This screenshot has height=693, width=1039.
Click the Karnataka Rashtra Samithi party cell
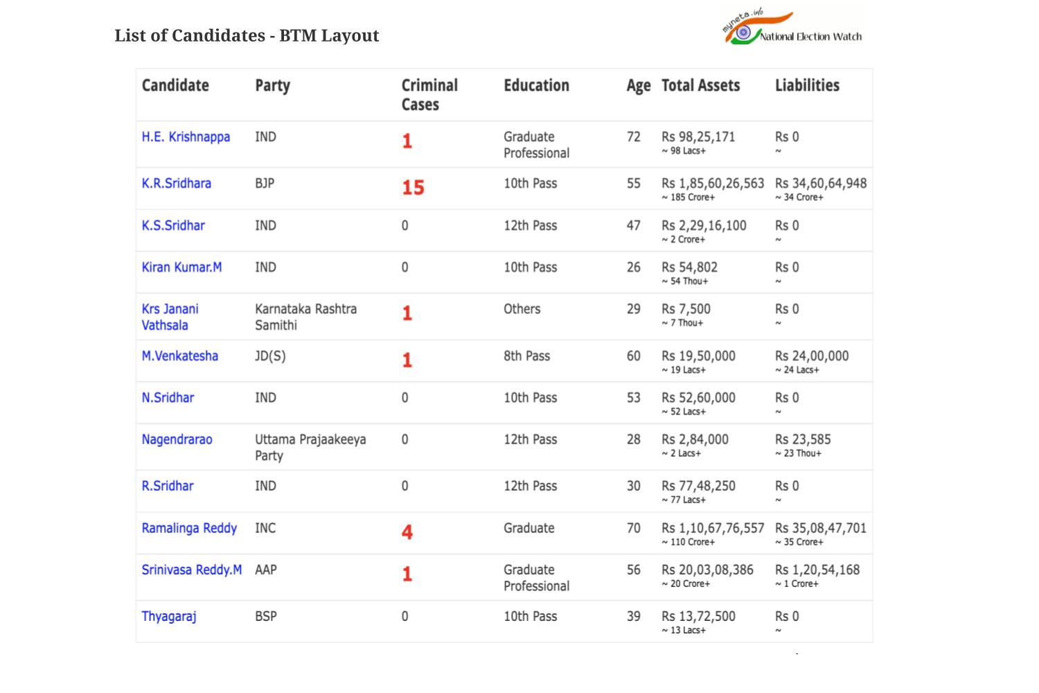305,317
